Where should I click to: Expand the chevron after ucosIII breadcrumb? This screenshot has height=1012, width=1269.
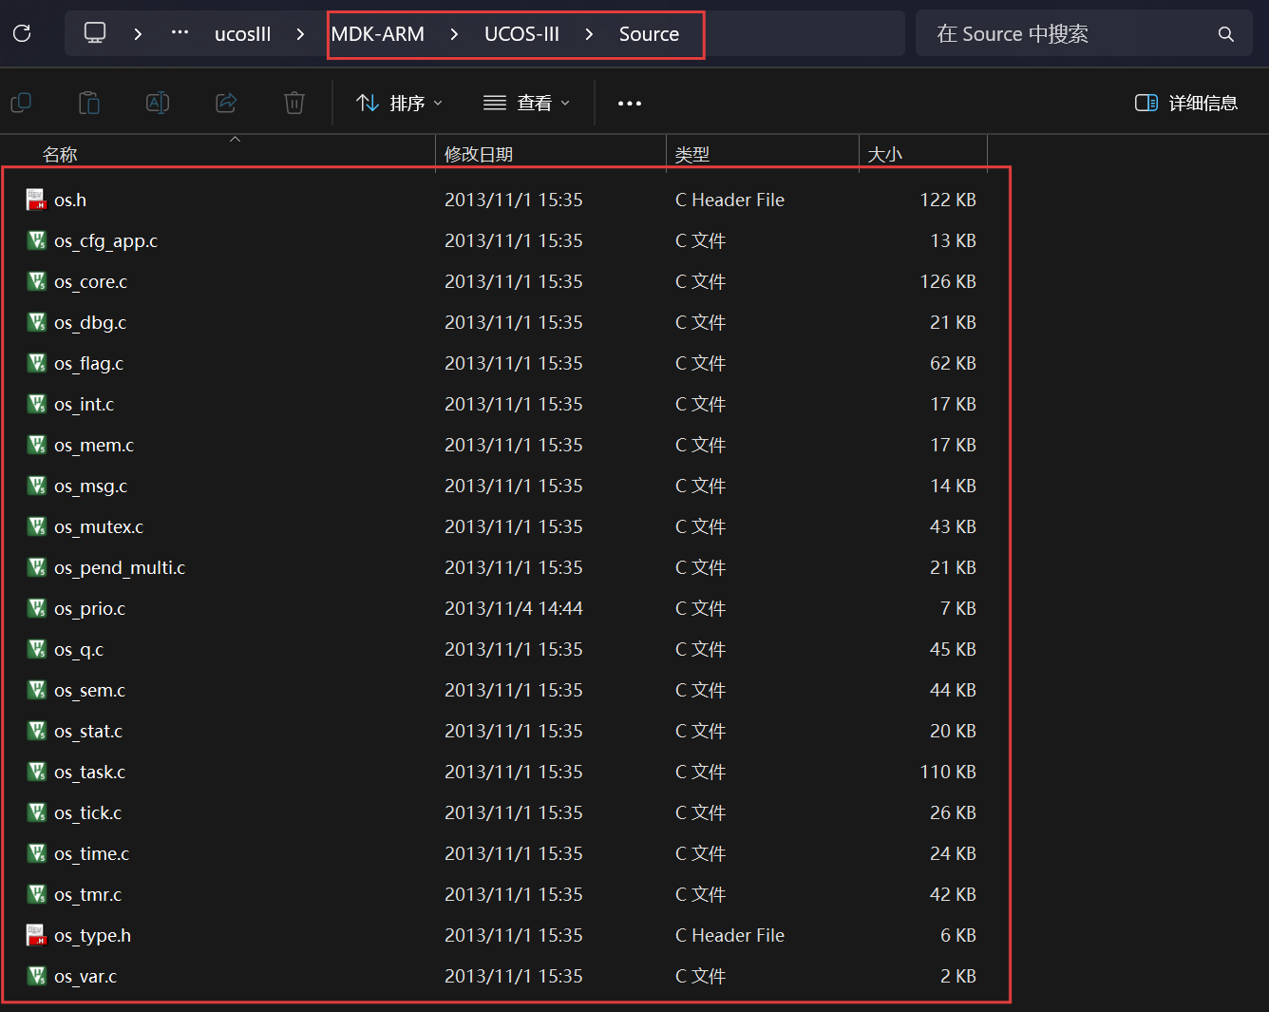click(x=300, y=34)
